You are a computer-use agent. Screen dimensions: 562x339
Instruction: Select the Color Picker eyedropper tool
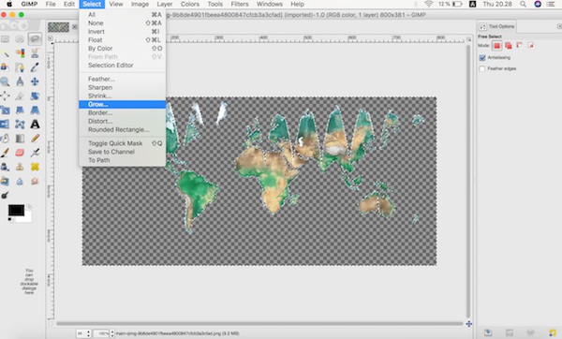point(35,67)
